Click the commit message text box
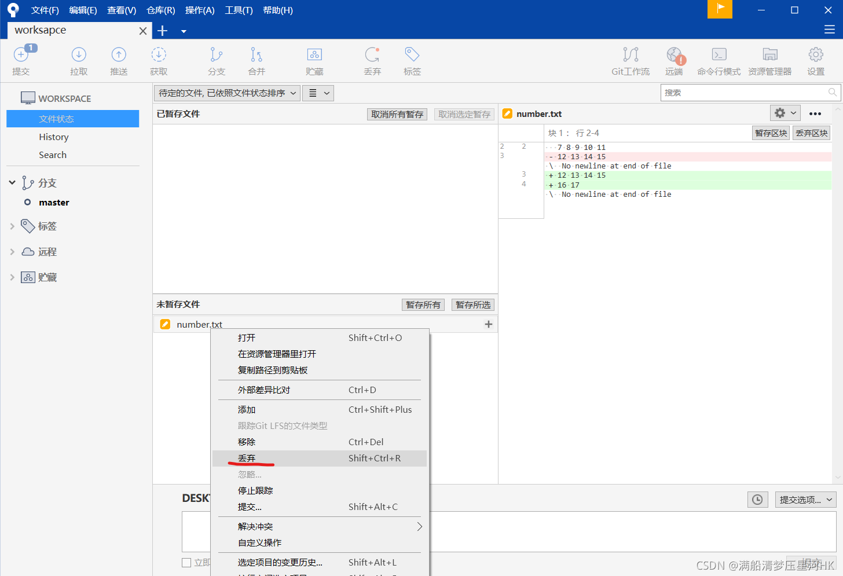 (x=509, y=531)
